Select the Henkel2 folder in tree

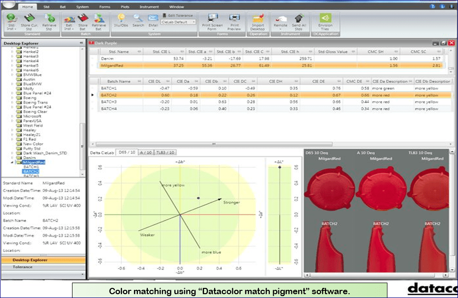[31, 52]
